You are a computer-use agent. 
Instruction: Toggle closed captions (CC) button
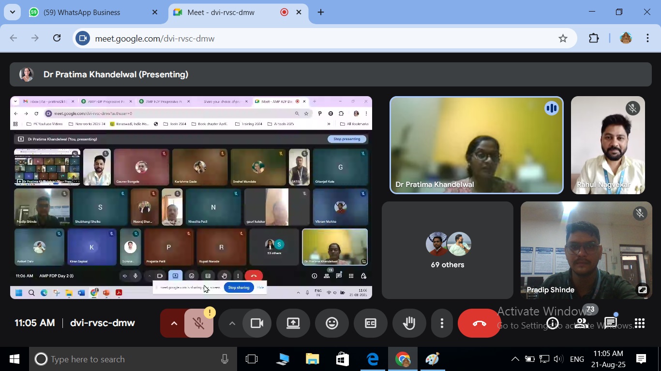click(371, 323)
